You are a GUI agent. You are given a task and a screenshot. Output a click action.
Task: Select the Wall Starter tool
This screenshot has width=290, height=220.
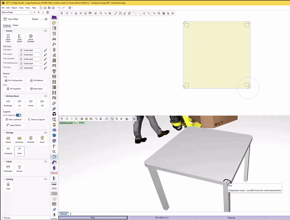(x=20, y=38)
